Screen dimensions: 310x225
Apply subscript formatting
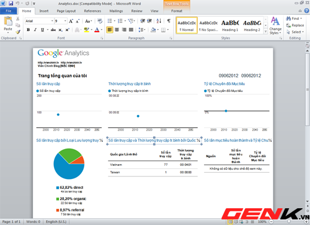[x=60, y=30]
